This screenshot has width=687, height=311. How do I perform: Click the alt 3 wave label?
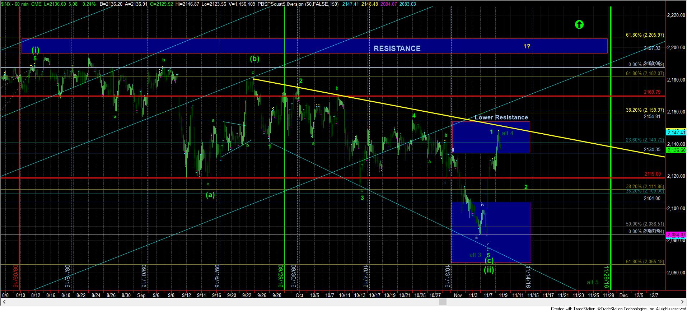coord(475,255)
